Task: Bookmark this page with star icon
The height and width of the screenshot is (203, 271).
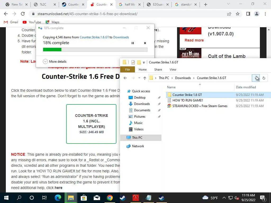Action: [x=238, y=14]
